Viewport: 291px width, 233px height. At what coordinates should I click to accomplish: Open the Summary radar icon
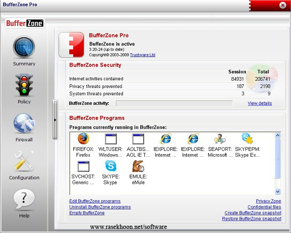pos(24,47)
